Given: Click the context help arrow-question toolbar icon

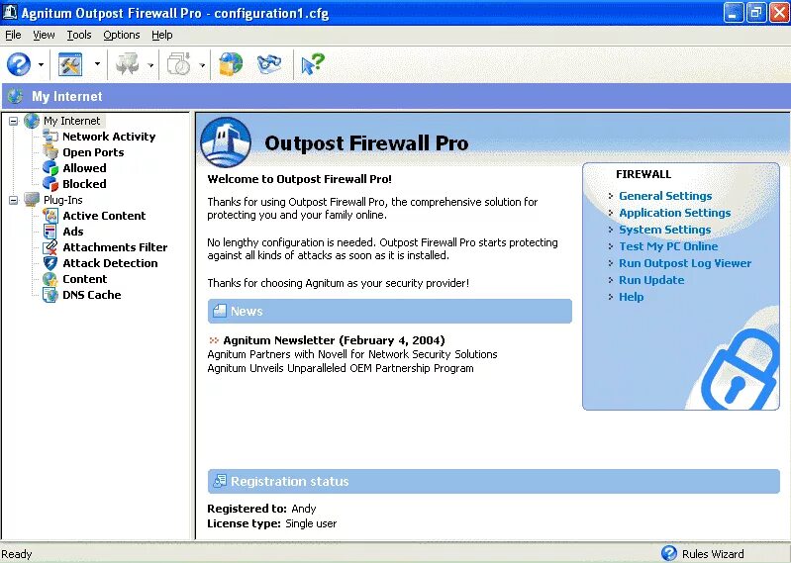Looking at the screenshot, I should point(312,64).
